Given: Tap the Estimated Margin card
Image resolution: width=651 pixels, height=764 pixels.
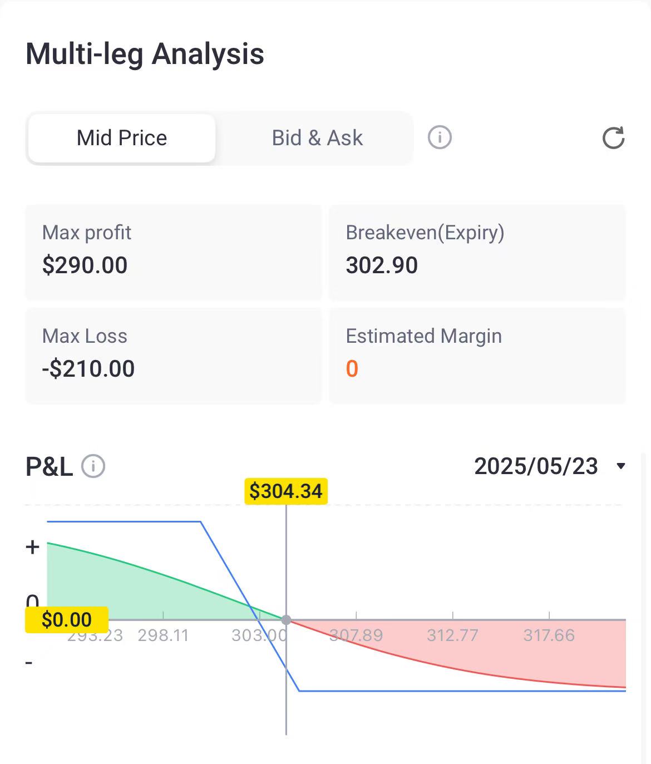Looking at the screenshot, I should [477, 356].
